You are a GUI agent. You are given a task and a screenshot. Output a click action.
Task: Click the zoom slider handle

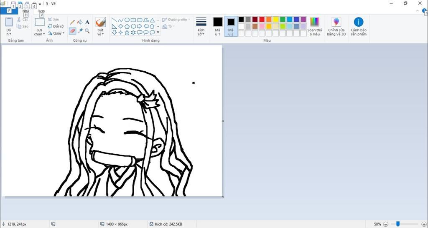tap(398, 224)
